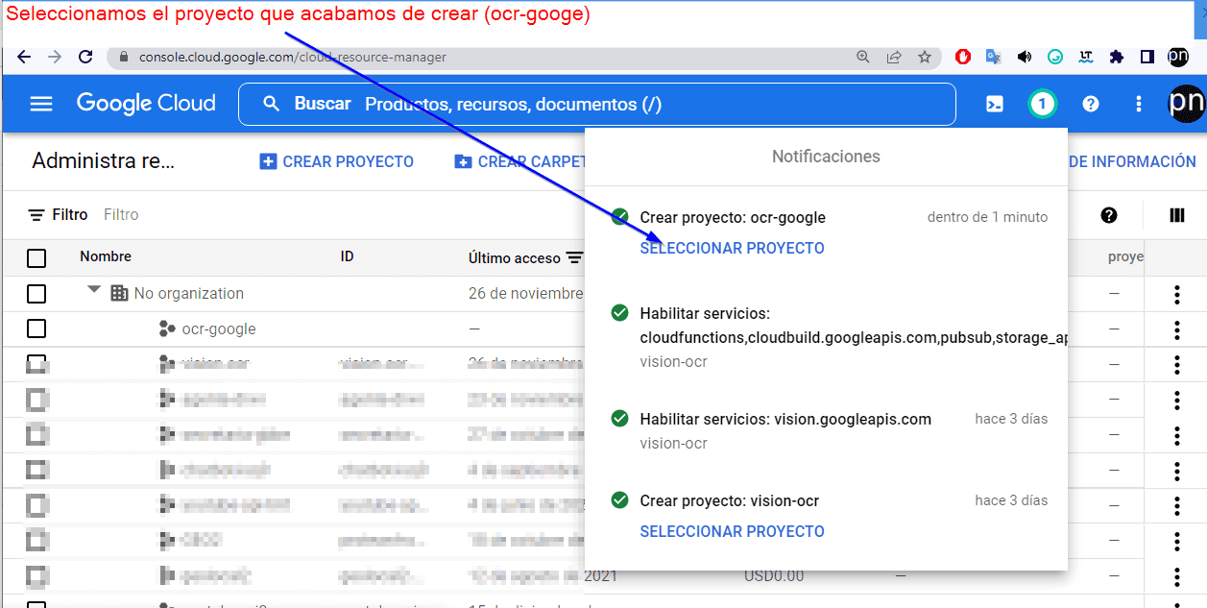Bookmark this page with star icon
The height and width of the screenshot is (608, 1207).
[925, 57]
